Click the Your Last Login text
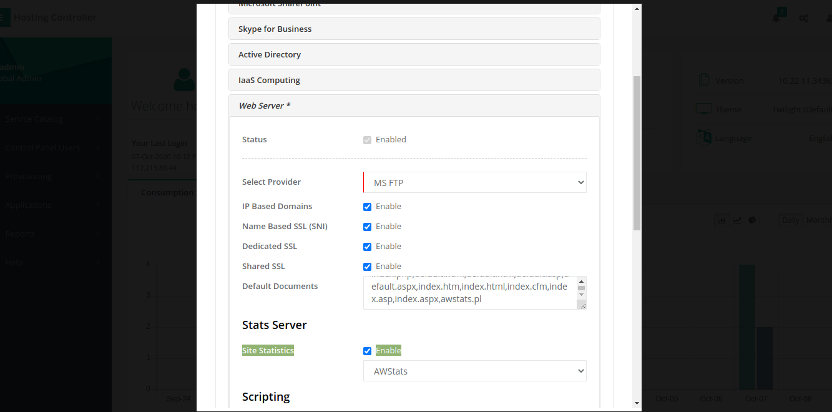Image resolution: width=832 pixels, height=412 pixels. (x=160, y=144)
